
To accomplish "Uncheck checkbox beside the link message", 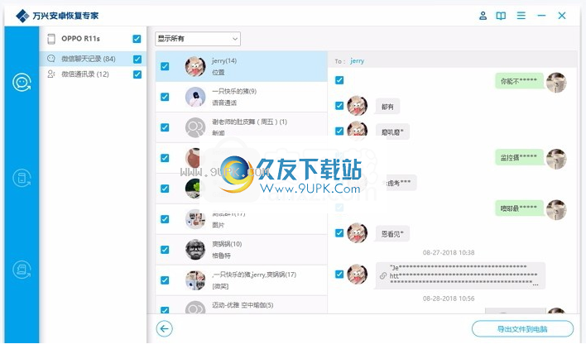I will point(339,275).
